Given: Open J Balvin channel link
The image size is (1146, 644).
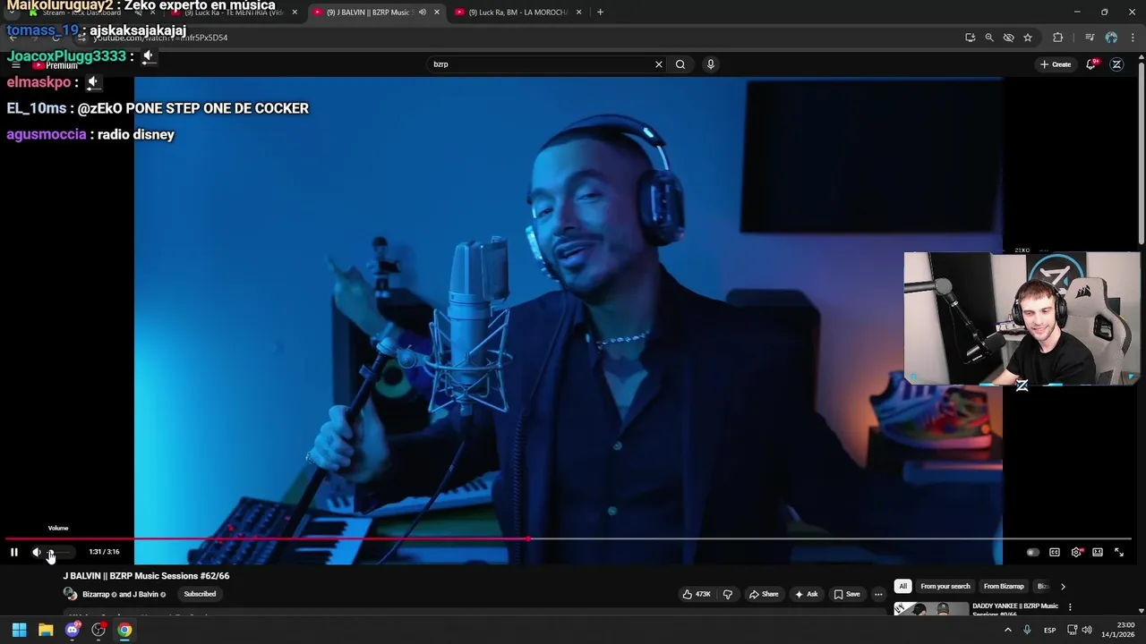Looking at the screenshot, I should (146, 595).
